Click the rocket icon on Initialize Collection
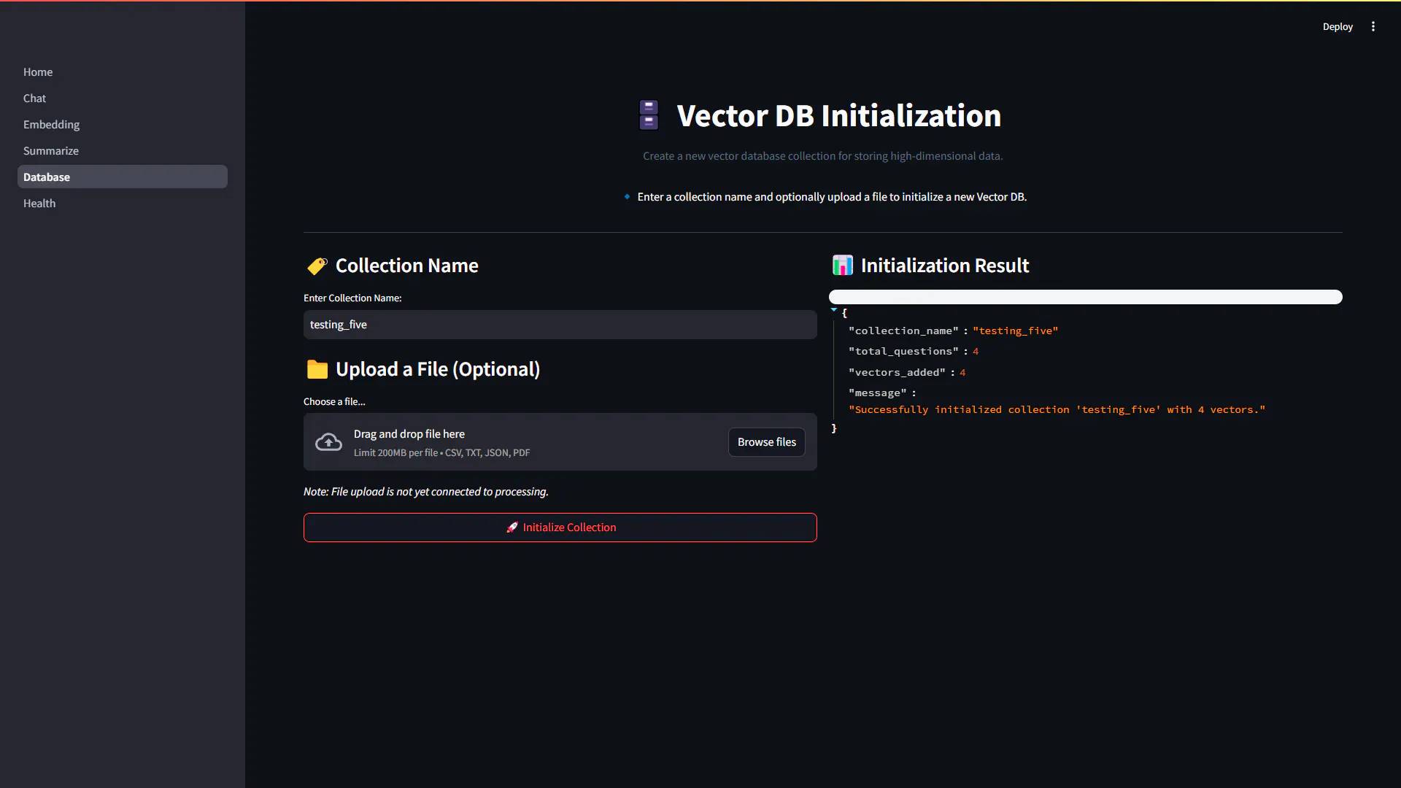Image resolution: width=1401 pixels, height=788 pixels. [x=512, y=528]
